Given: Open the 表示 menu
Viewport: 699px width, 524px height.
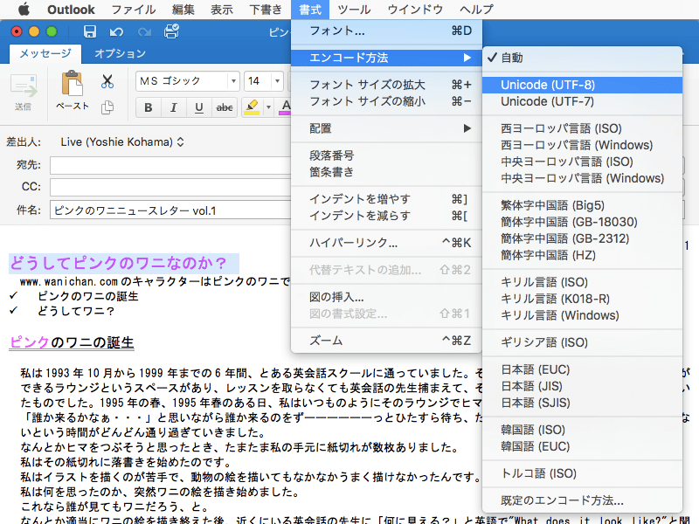Looking at the screenshot, I should click(x=222, y=10).
